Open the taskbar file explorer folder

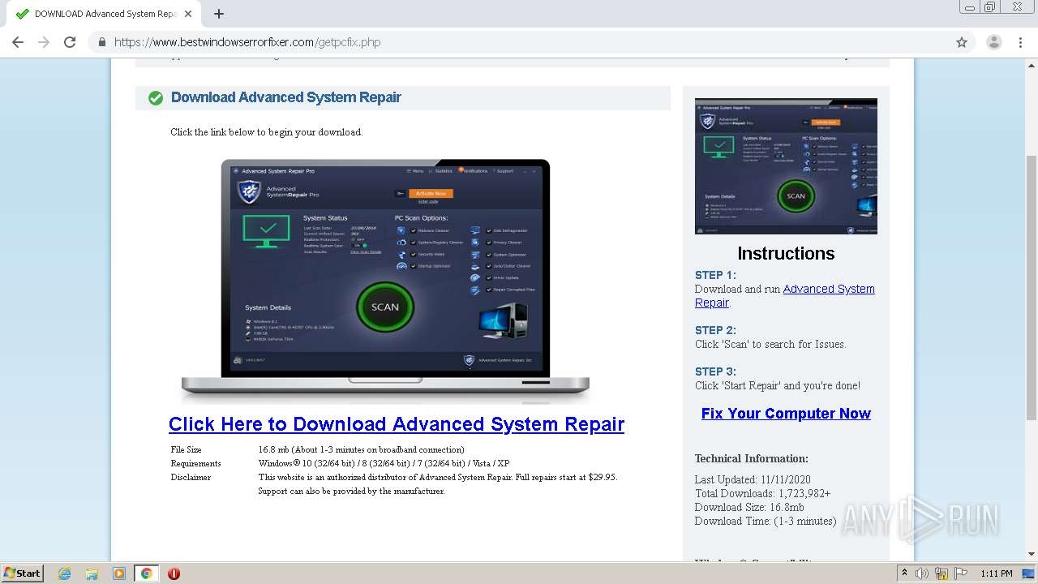coord(92,573)
